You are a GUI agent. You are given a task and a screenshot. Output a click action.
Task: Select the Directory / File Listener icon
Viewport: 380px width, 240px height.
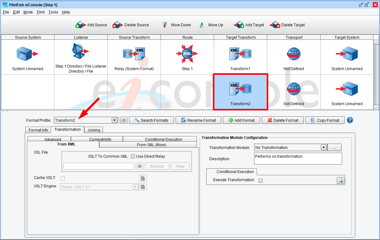[x=80, y=51]
